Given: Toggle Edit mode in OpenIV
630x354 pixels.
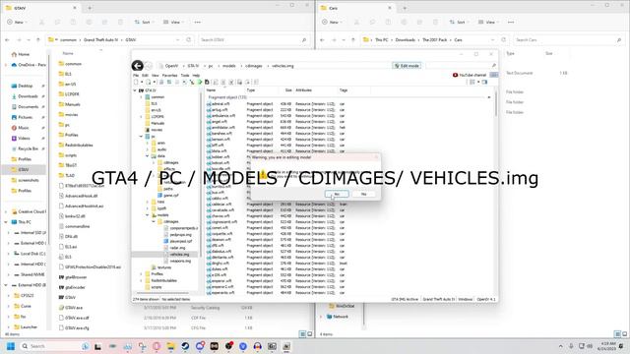Looking at the screenshot, I should (x=407, y=66).
